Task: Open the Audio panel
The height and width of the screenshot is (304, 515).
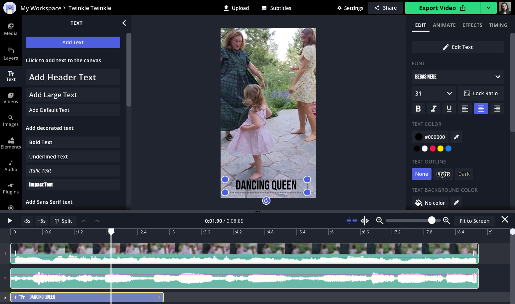Action: (11, 165)
